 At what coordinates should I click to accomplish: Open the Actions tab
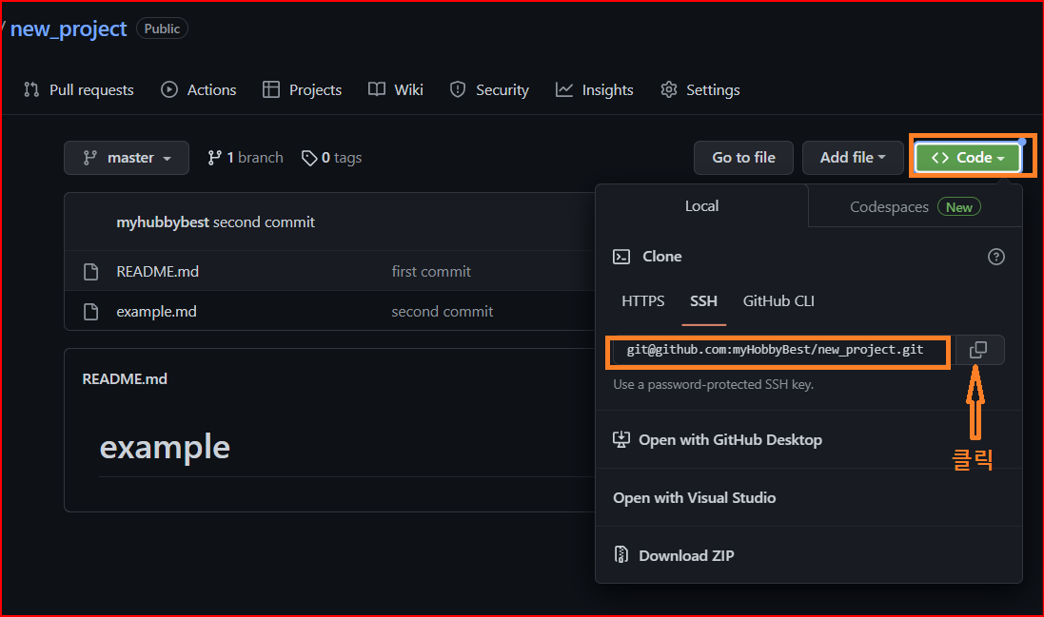[x=199, y=89]
